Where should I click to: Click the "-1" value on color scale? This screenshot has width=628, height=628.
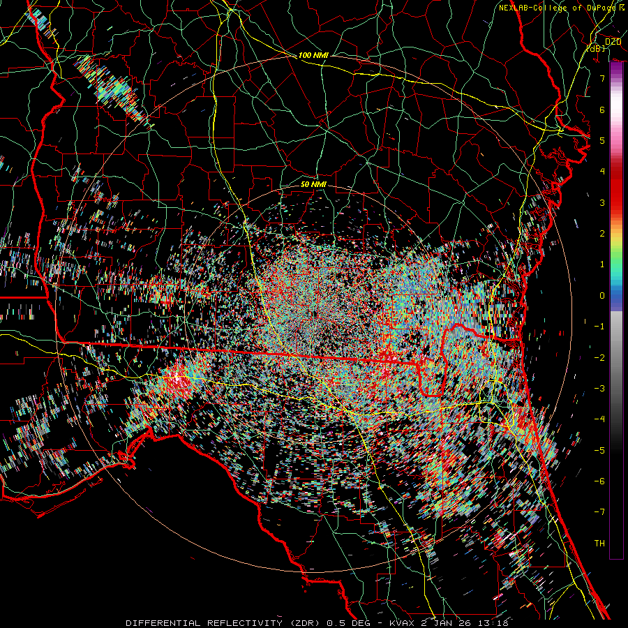[x=599, y=327]
